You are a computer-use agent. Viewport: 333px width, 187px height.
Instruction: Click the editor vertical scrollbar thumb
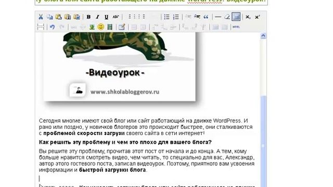tap(263, 142)
